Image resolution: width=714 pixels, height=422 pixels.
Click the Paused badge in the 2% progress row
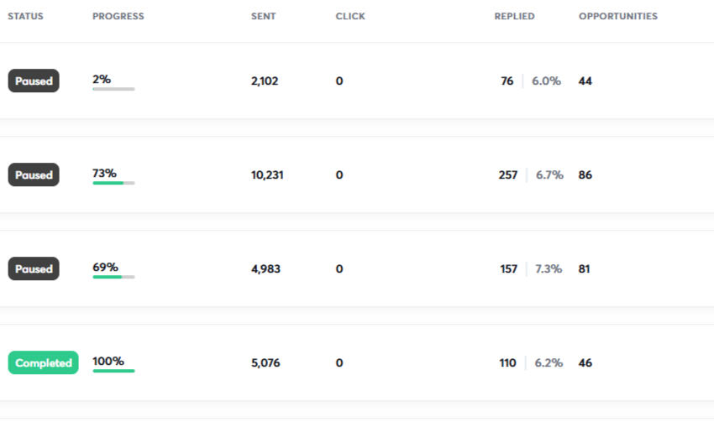click(34, 81)
